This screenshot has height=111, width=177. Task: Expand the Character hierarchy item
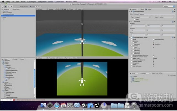2,11
